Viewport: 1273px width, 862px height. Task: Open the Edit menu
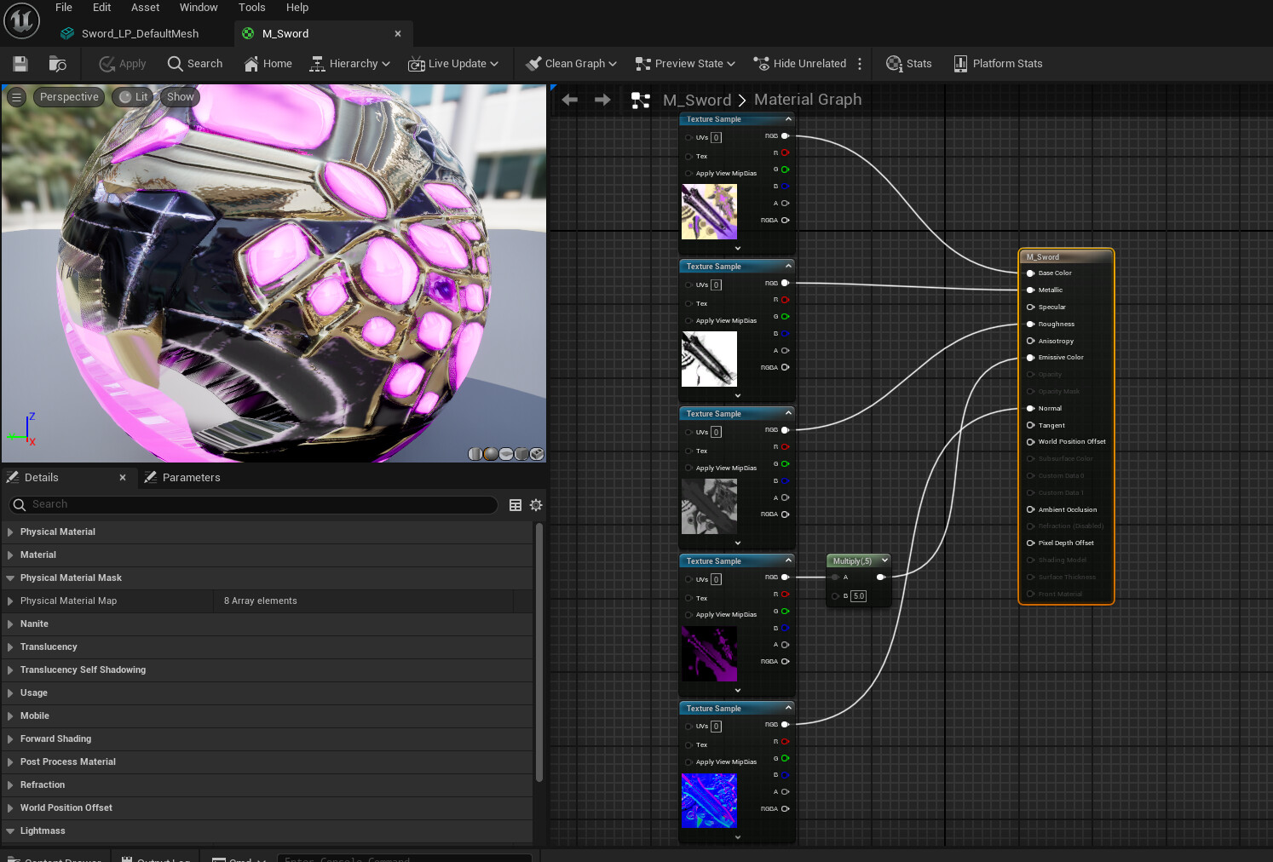[102, 8]
